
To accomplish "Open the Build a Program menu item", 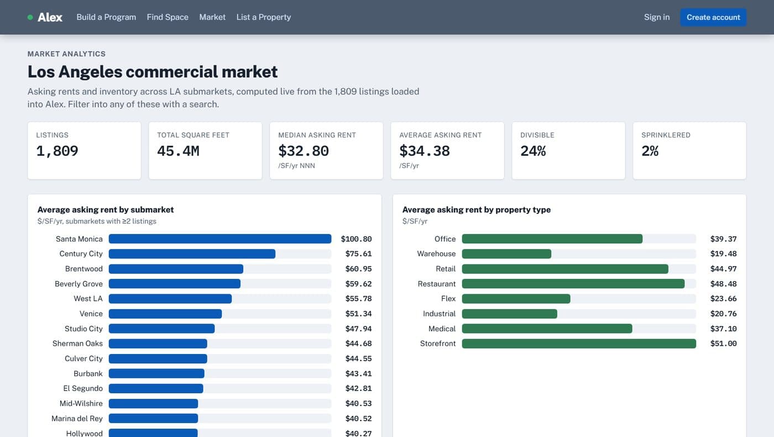I will click(x=106, y=17).
